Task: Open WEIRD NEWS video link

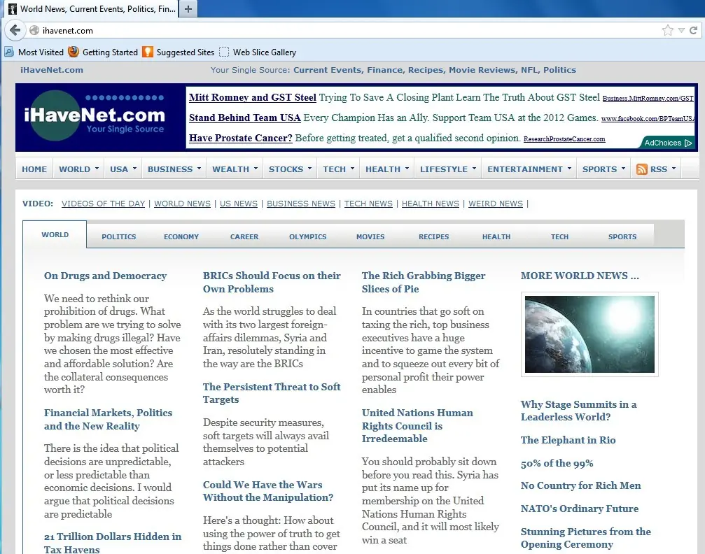Action: coord(496,204)
